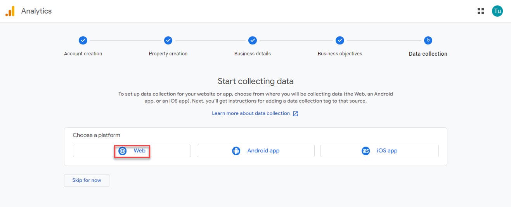Click the Account creation checkmark step
Image resolution: width=511 pixels, height=207 pixels.
point(83,40)
